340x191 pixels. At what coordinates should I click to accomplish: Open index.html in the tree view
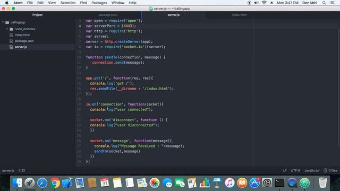click(22, 35)
